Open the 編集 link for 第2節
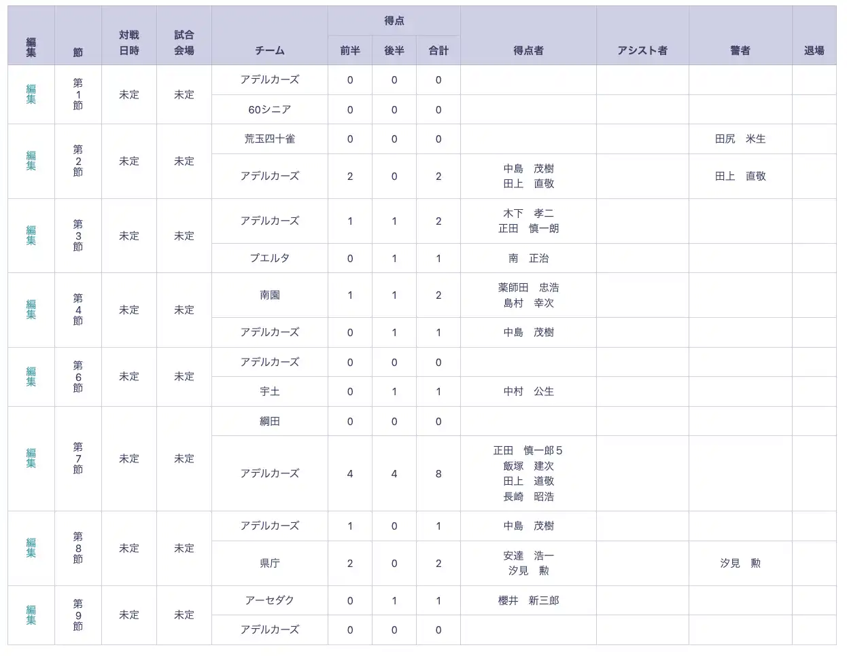Viewport: 847px width, 656px height. pos(31,161)
